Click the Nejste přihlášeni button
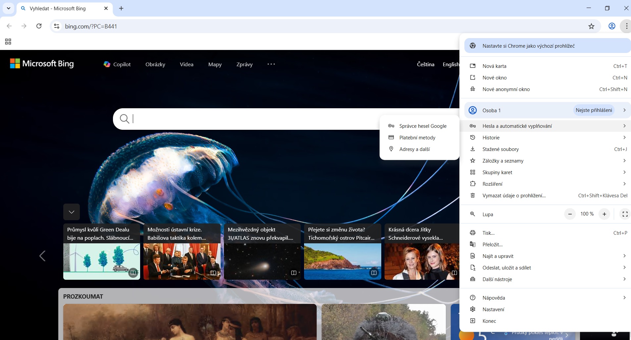631x340 pixels. pyautogui.click(x=594, y=110)
